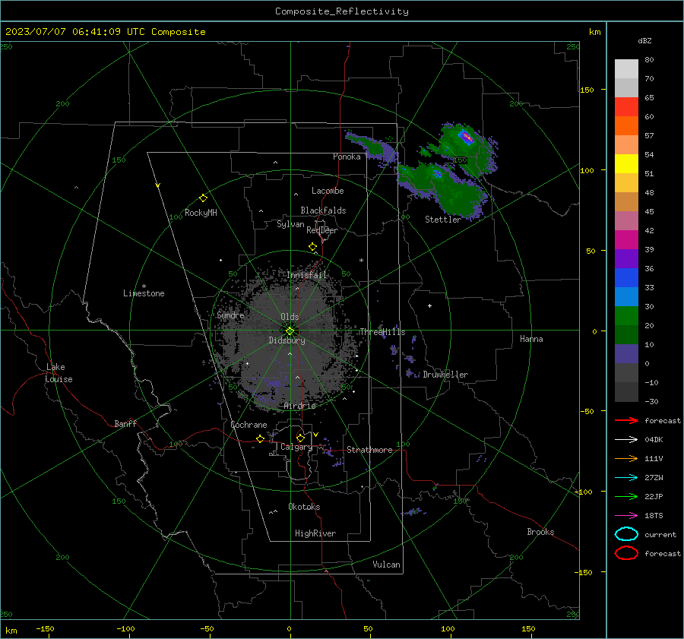Click the yellow diamond marker above Calgary
The width and height of the screenshot is (684, 639).
coord(300,438)
